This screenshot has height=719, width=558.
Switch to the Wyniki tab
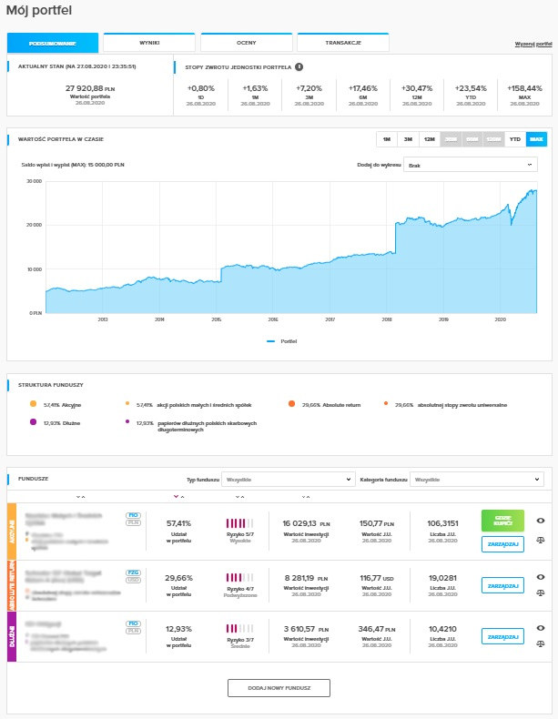(x=148, y=43)
